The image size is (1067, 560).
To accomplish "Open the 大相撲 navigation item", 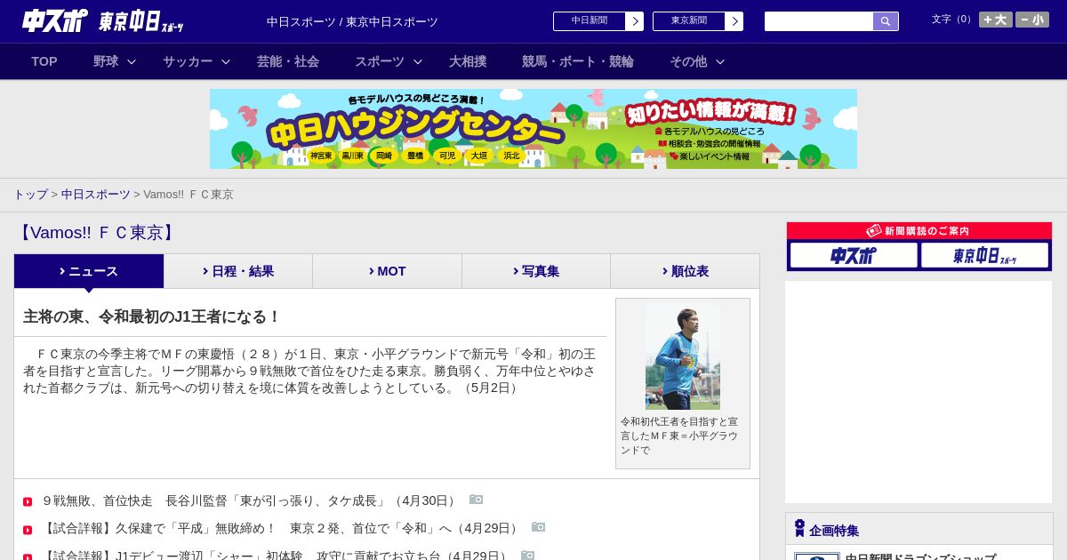I will click(468, 61).
